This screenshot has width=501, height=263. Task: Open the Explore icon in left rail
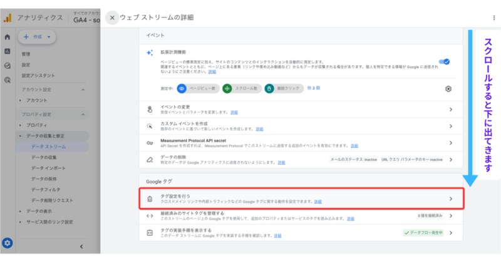click(x=8, y=66)
